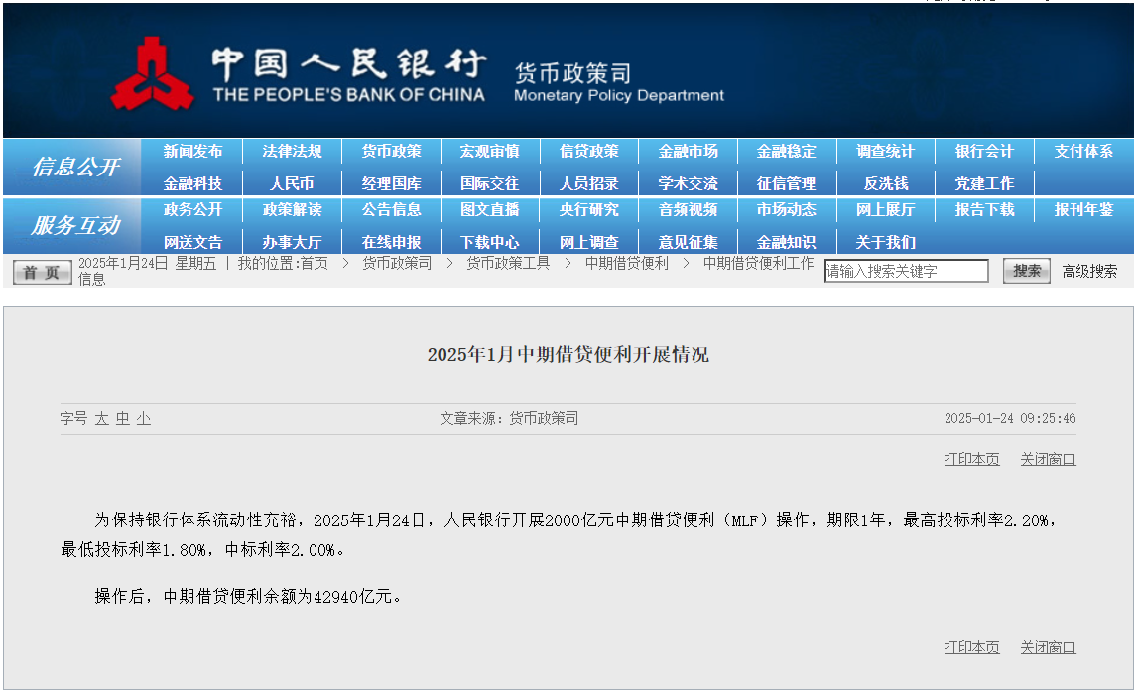Image resolution: width=1136 pixels, height=692 pixels.
Task: Click breadcrumb link 货币政策司
Action: (397, 264)
